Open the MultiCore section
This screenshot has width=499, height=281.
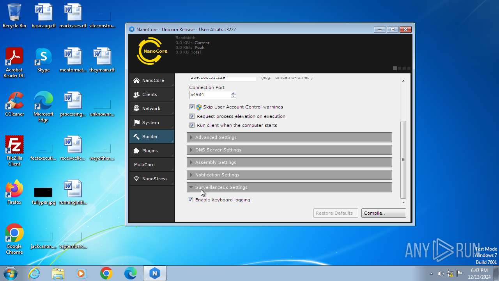click(152, 165)
